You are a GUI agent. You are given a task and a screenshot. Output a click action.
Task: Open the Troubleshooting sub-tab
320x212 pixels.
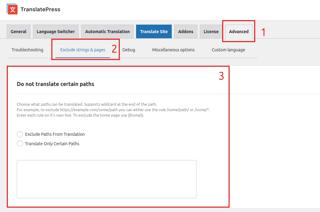click(x=27, y=50)
